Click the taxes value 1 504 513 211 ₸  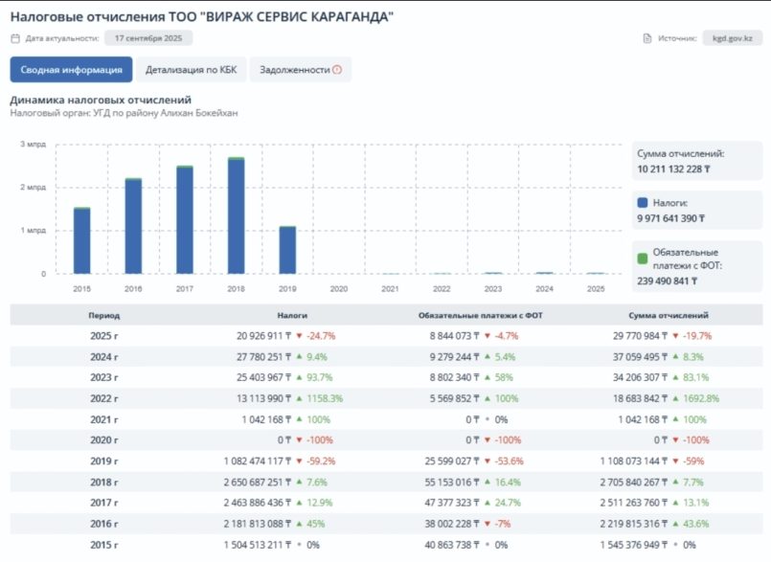point(258,545)
